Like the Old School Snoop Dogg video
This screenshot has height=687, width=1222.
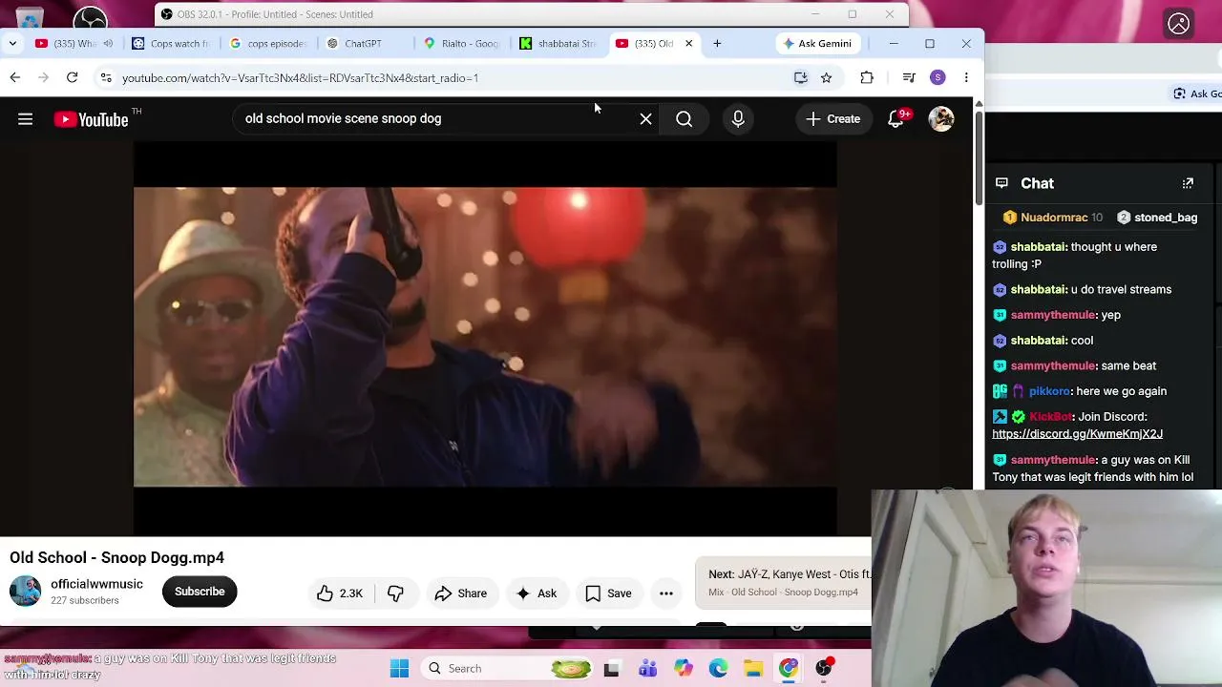point(340,593)
